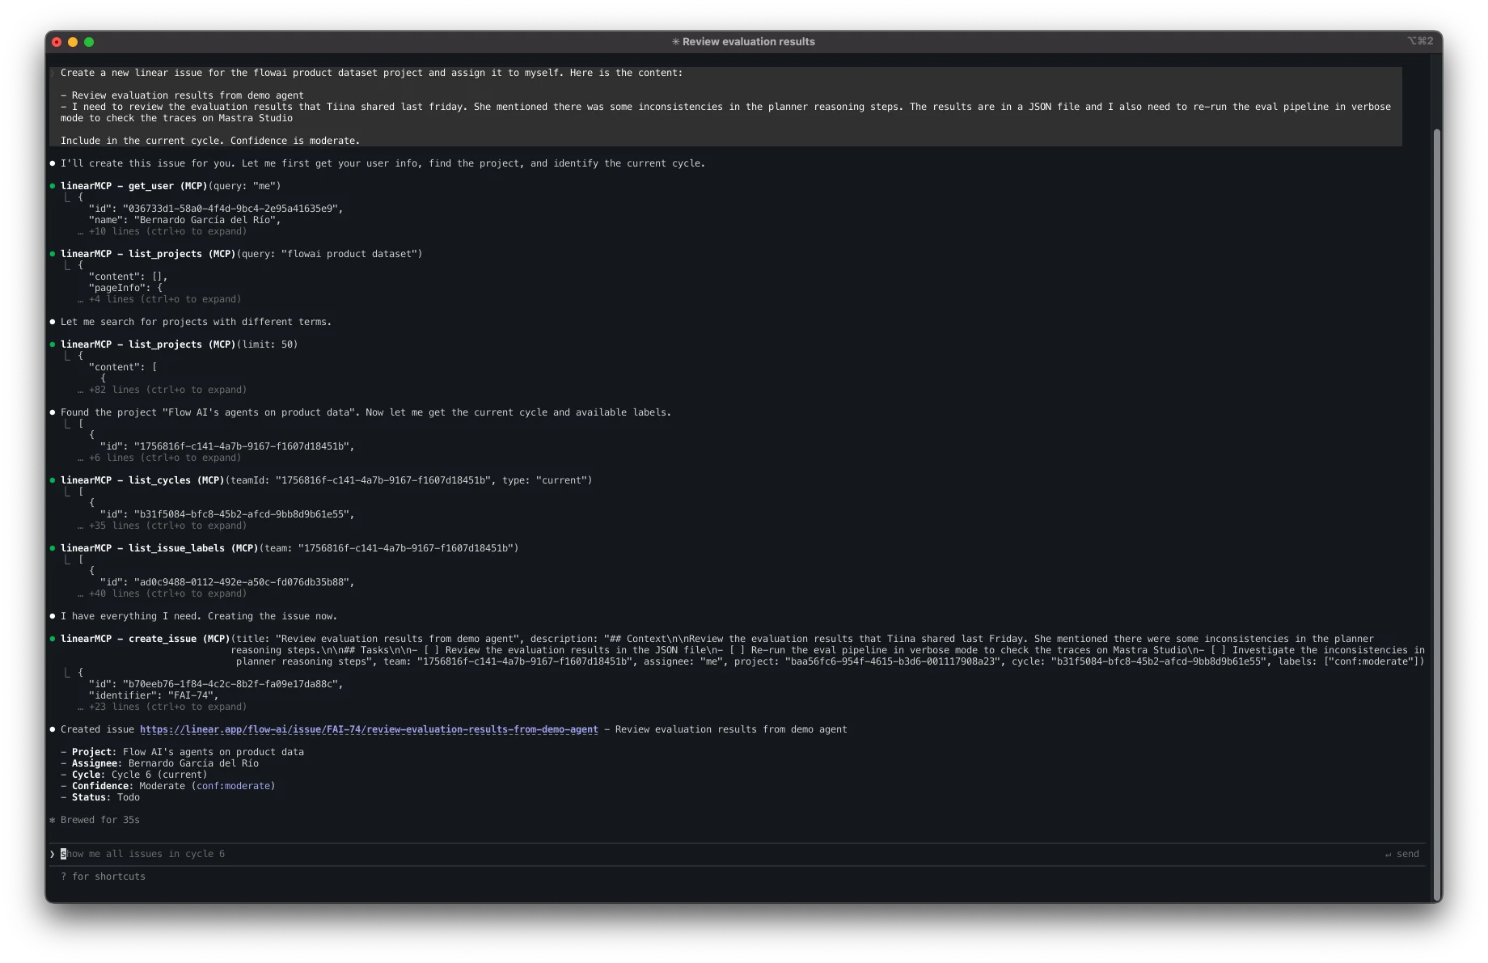Image resolution: width=1488 pixels, height=963 pixels.
Task: Click green status dot beside list_issue_labels call
Action: [53, 548]
